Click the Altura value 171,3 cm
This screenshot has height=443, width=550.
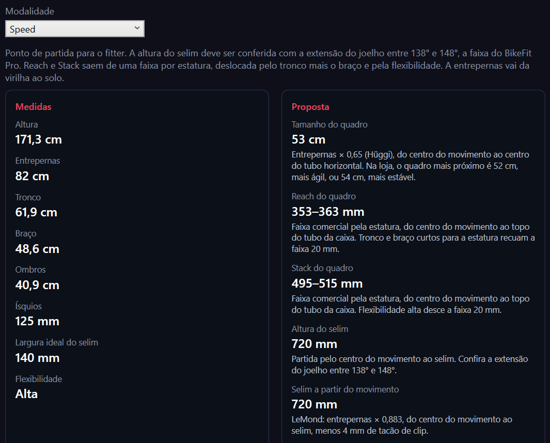pyautogui.click(x=39, y=139)
